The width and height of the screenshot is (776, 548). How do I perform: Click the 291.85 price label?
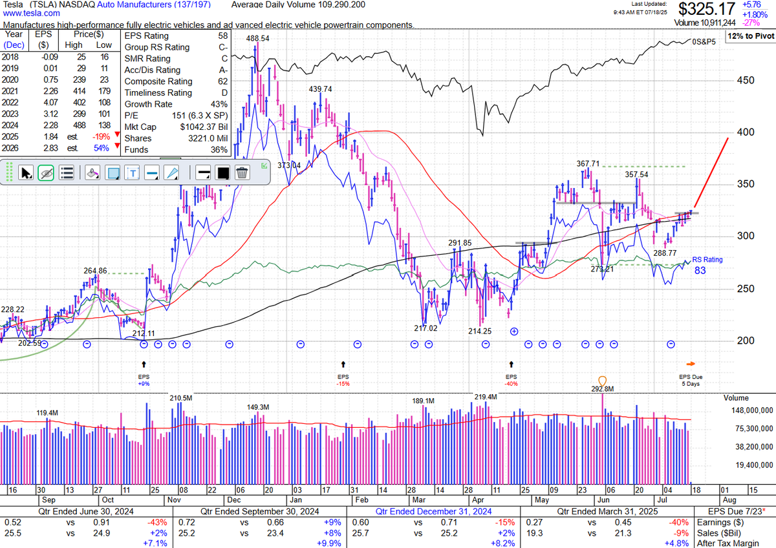(x=460, y=243)
